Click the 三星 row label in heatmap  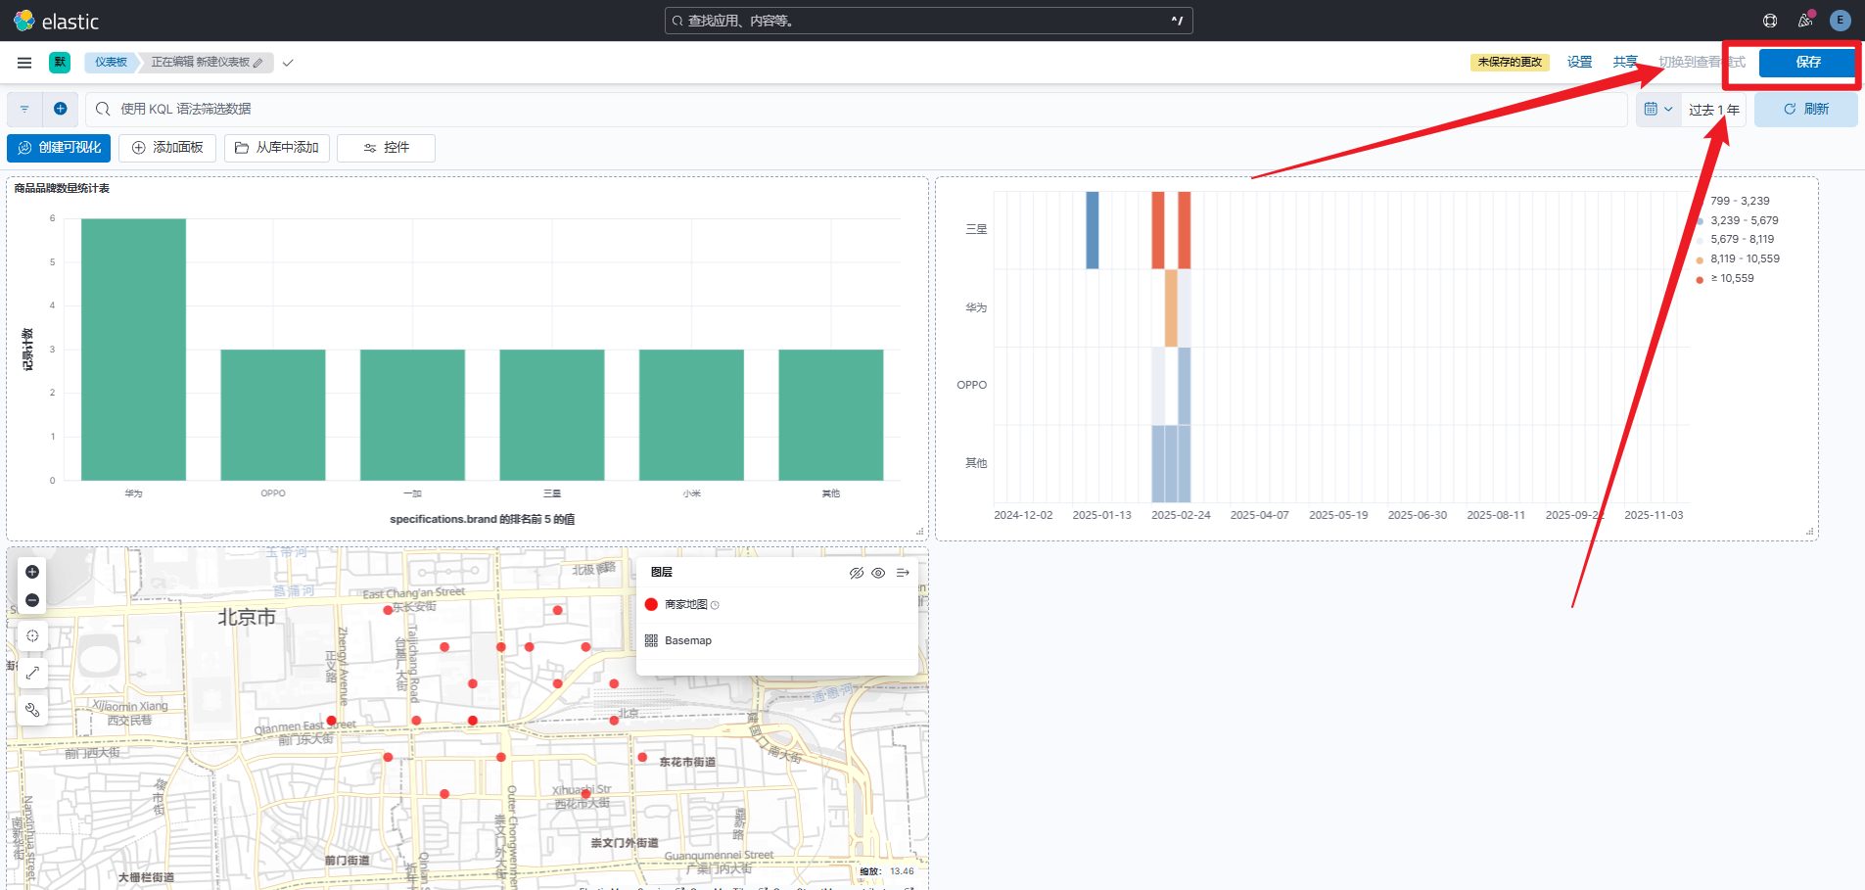976,229
